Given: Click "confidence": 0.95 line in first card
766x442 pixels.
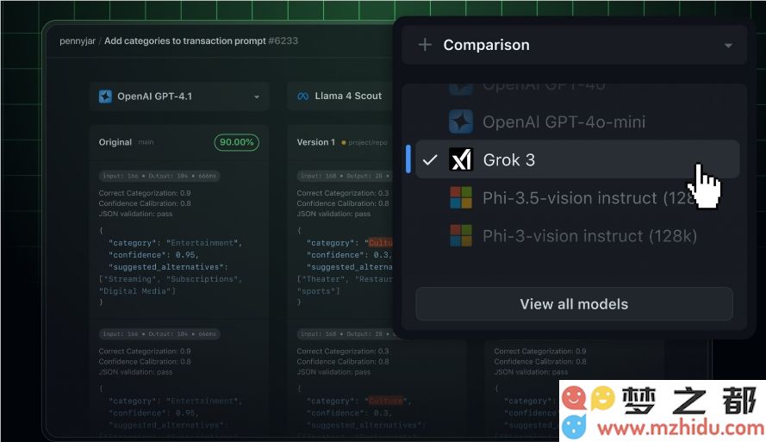Looking at the screenshot, I should coord(153,254).
